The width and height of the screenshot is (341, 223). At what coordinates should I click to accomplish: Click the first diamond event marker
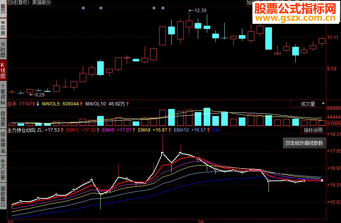pyautogui.click(x=83, y=8)
